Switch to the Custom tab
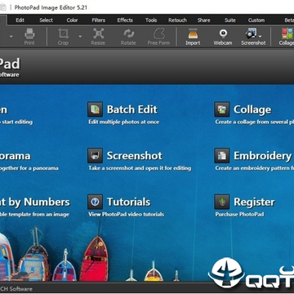 (x=256, y=20)
